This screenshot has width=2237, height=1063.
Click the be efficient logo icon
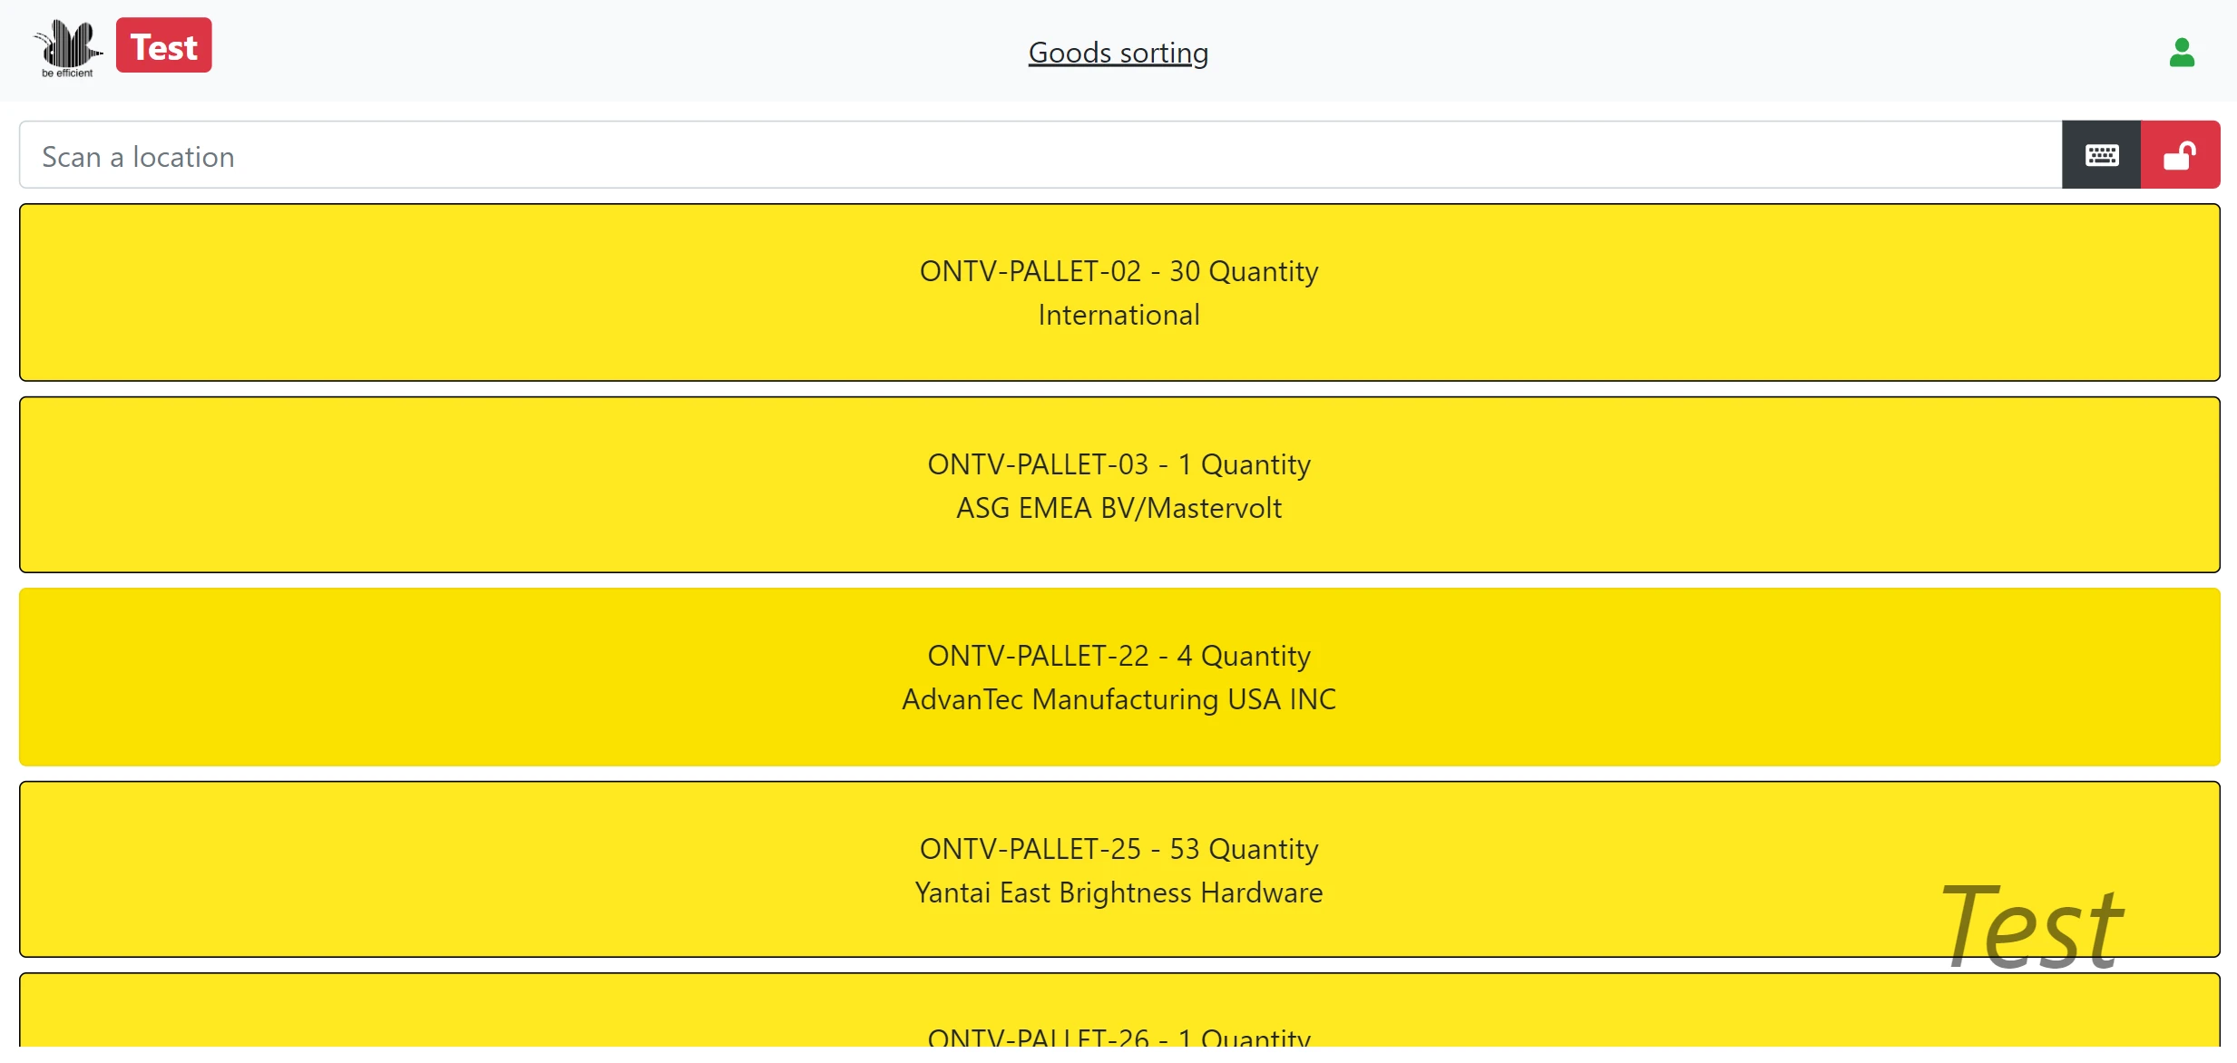pyautogui.click(x=67, y=48)
